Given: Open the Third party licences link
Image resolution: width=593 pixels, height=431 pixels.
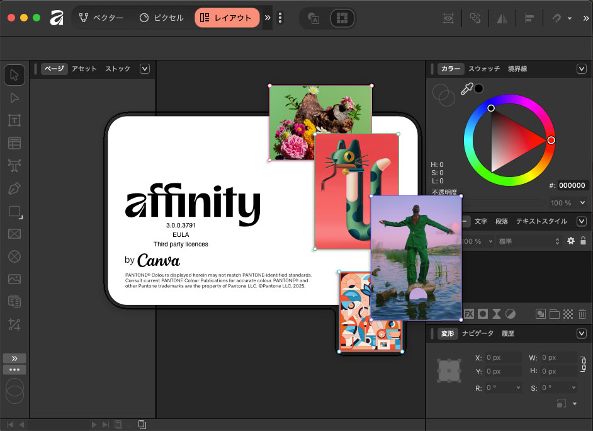Looking at the screenshot, I should tap(181, 244).
